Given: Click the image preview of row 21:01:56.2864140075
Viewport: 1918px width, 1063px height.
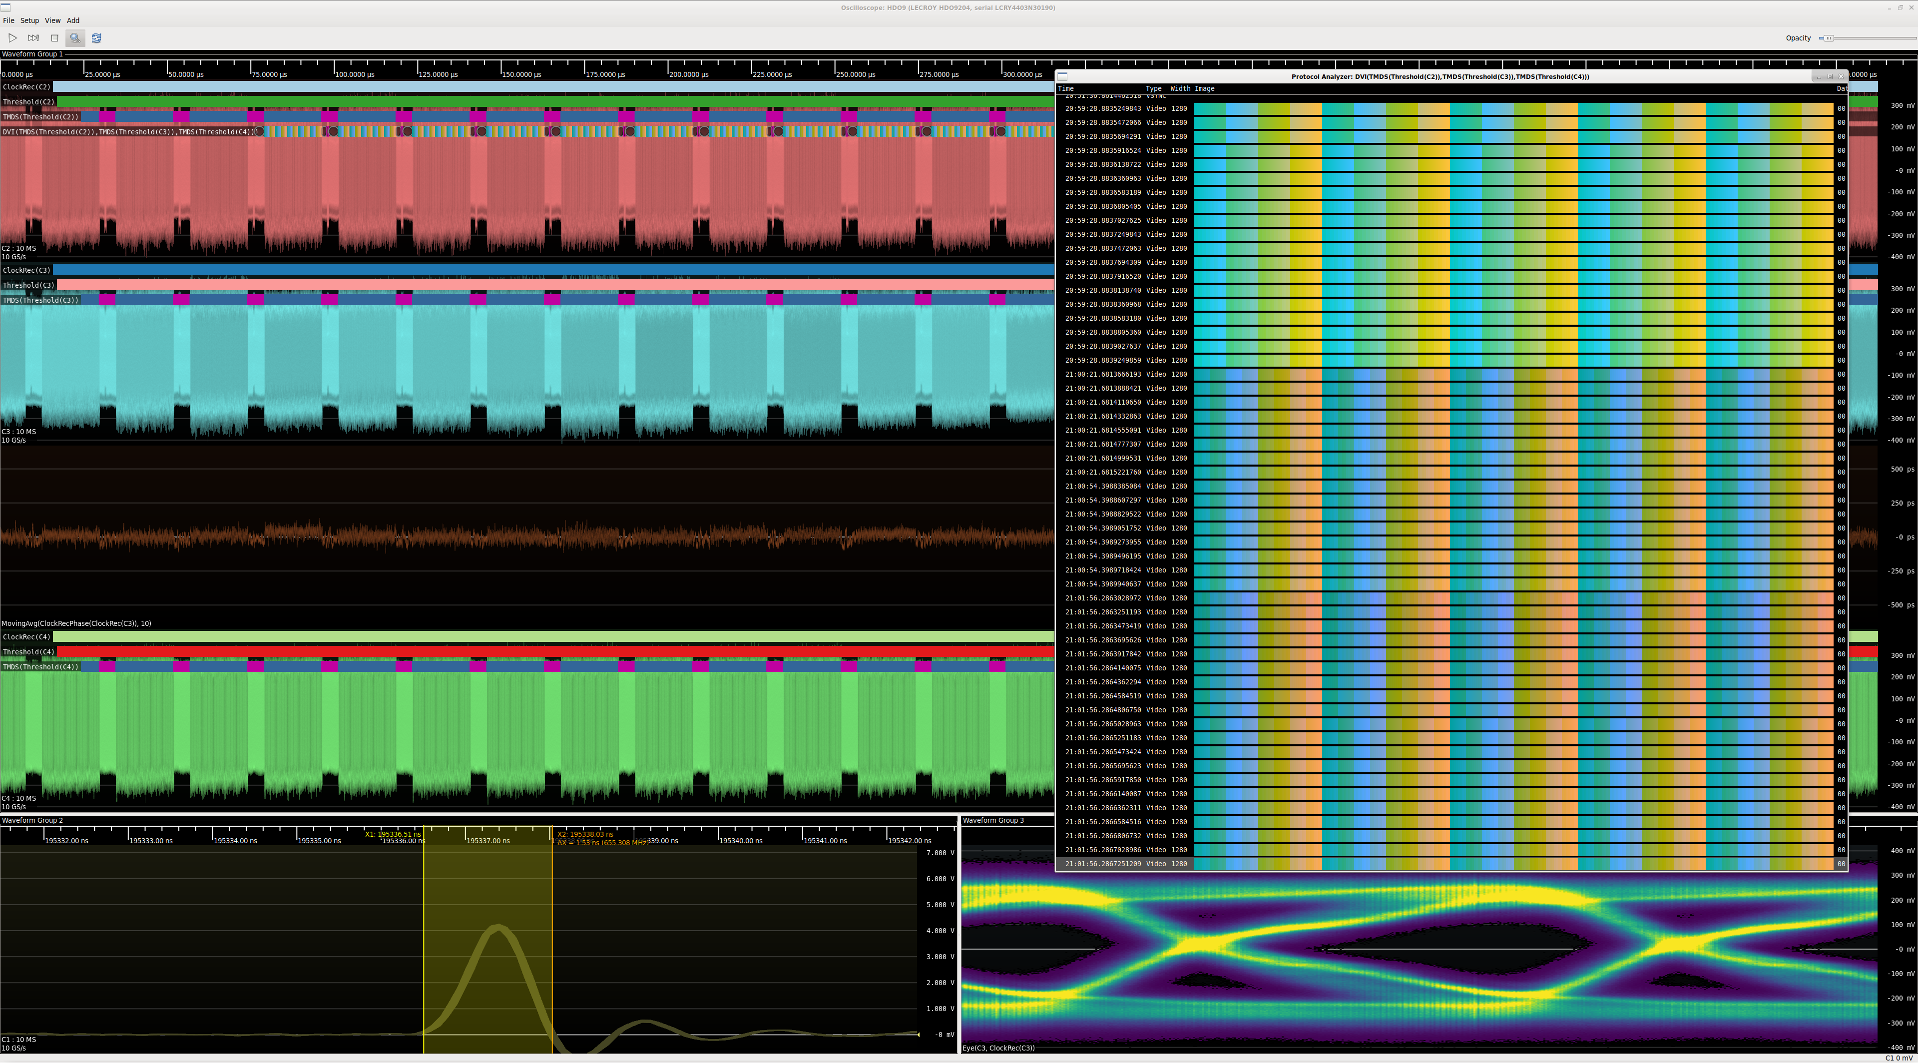Looking at the screenshot, I should click(x=1514, y=668).
